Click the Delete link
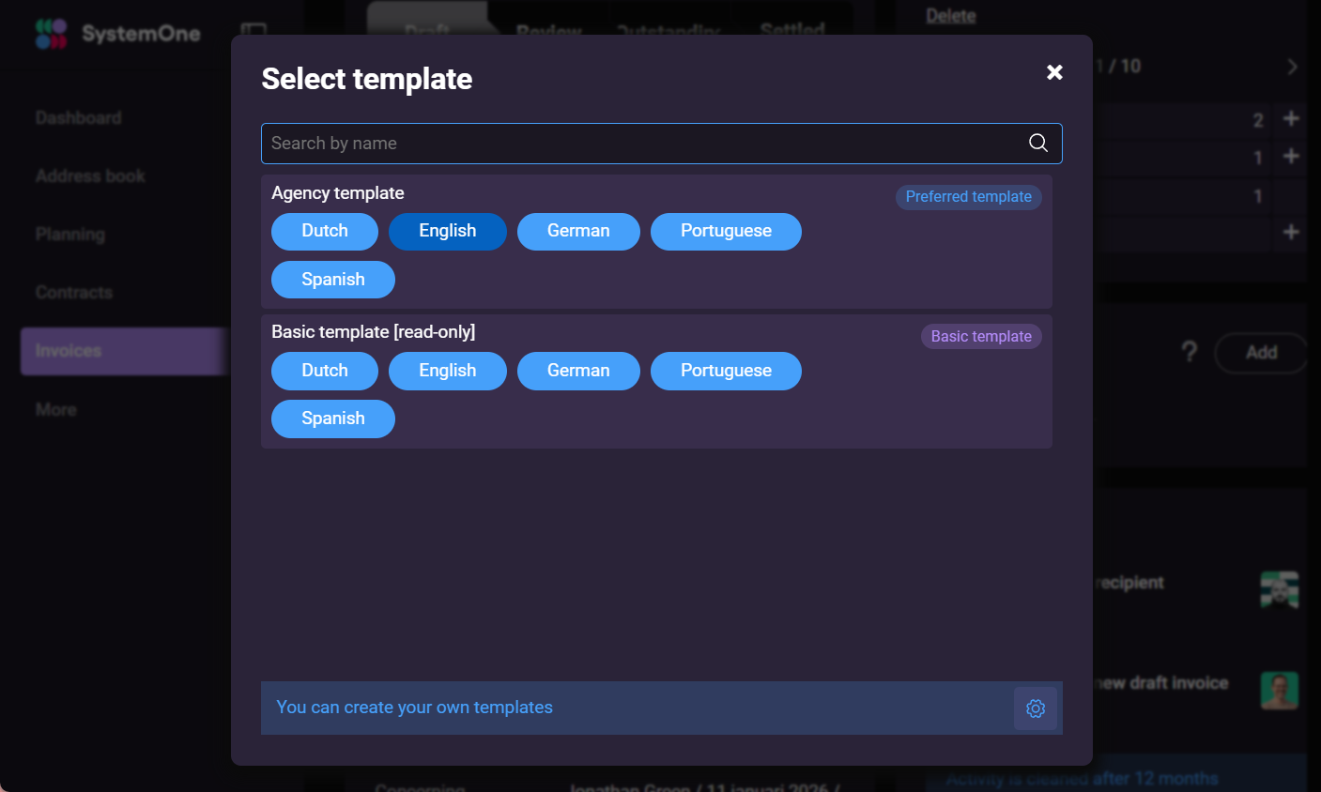 [949, 15]
